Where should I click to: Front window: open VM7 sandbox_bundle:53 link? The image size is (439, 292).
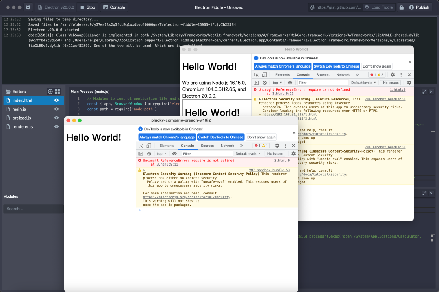[269, 170]
